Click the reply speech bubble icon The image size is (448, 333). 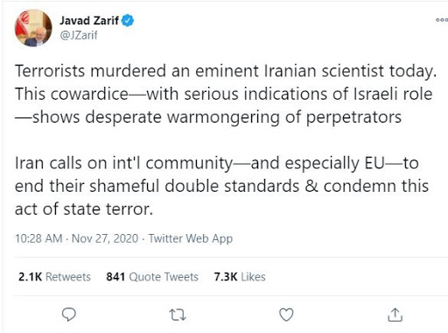[x=69, y=315]
